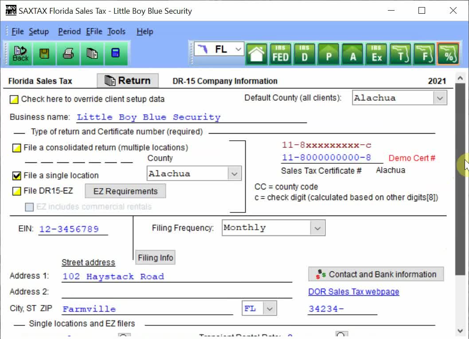Edit the Address 1 field

[x=177, y=276]
